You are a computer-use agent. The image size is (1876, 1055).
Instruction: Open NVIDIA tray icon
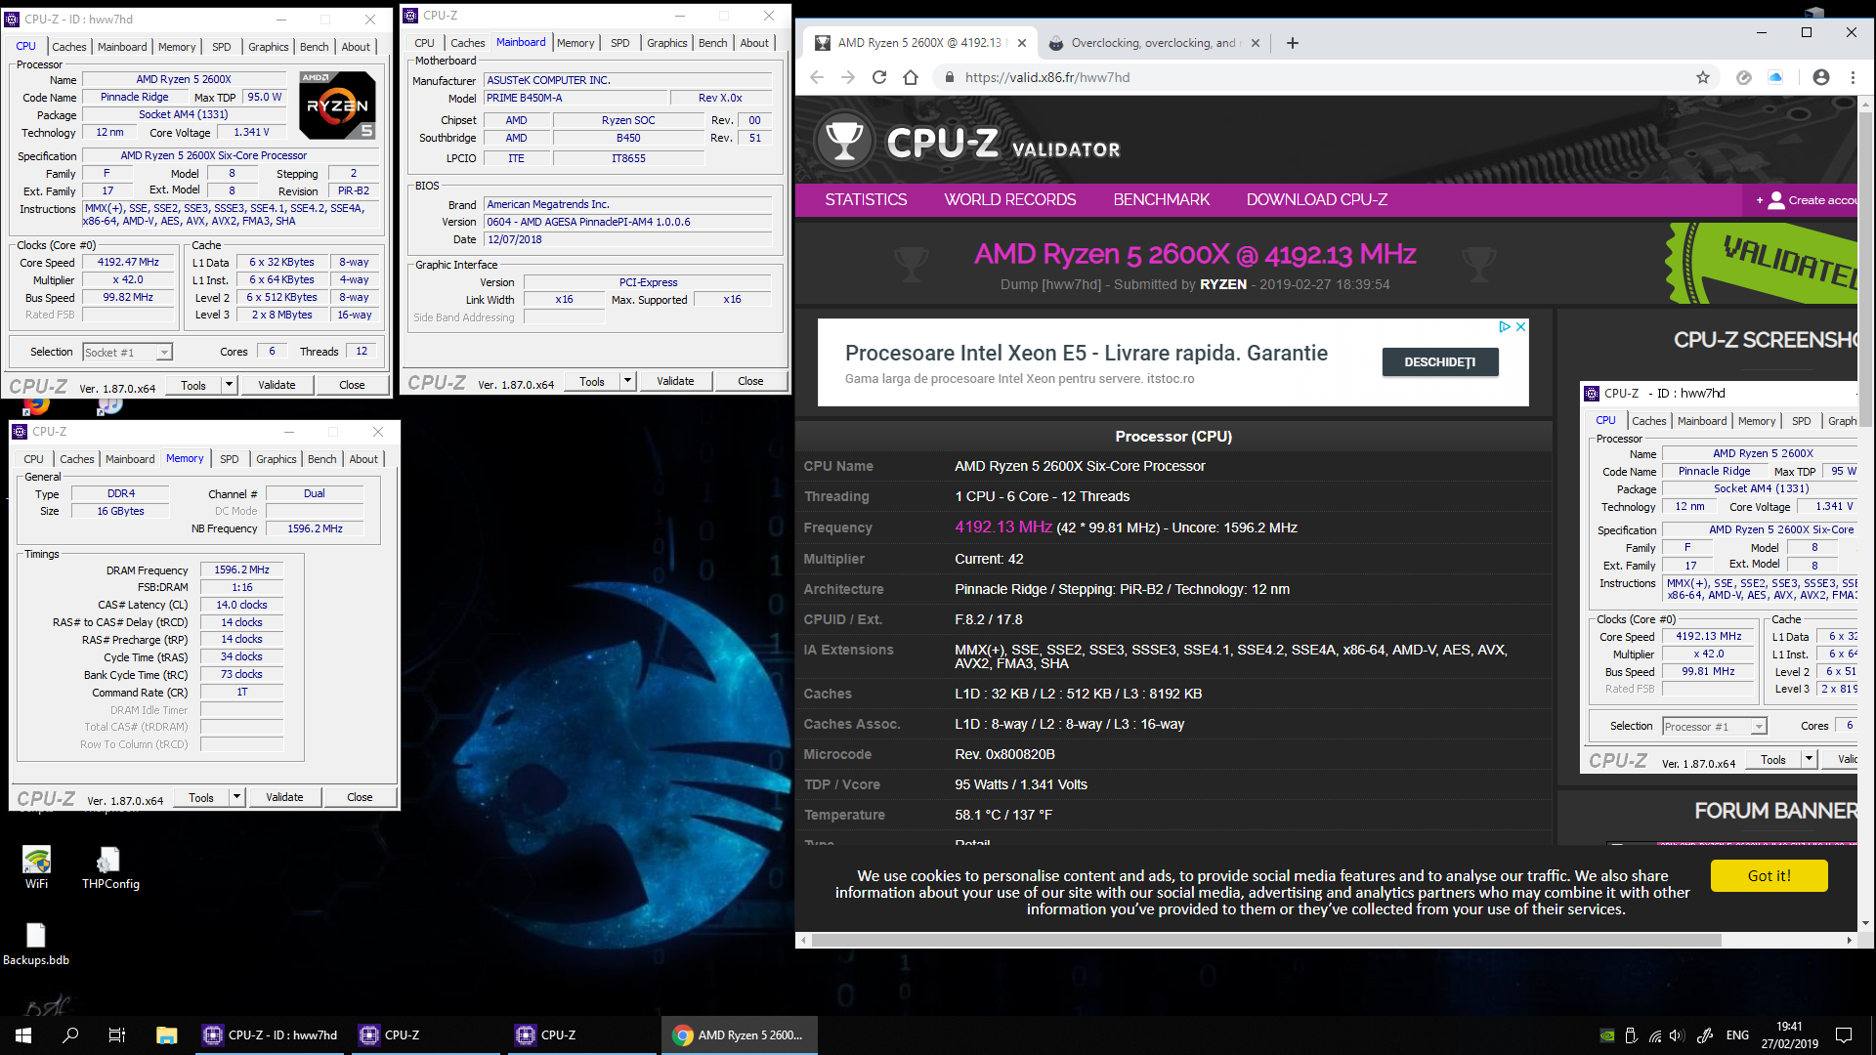[x=1607, y=1035]
